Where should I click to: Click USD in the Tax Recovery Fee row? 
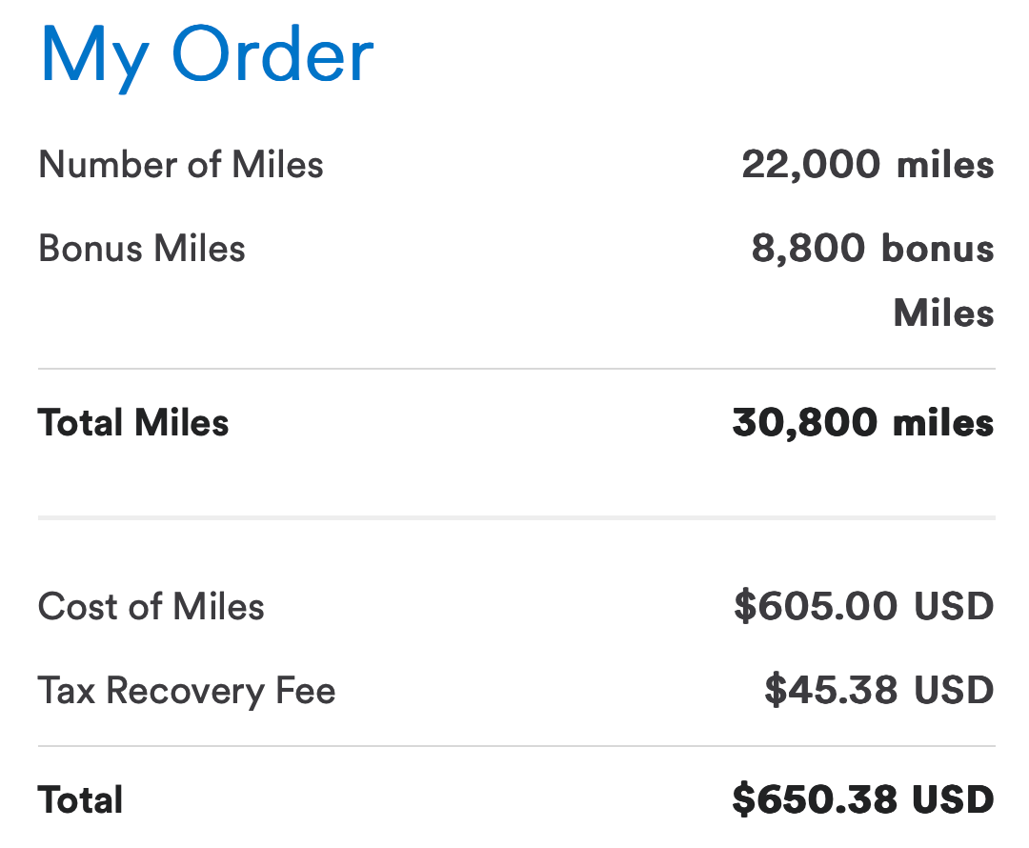point(954,691)
